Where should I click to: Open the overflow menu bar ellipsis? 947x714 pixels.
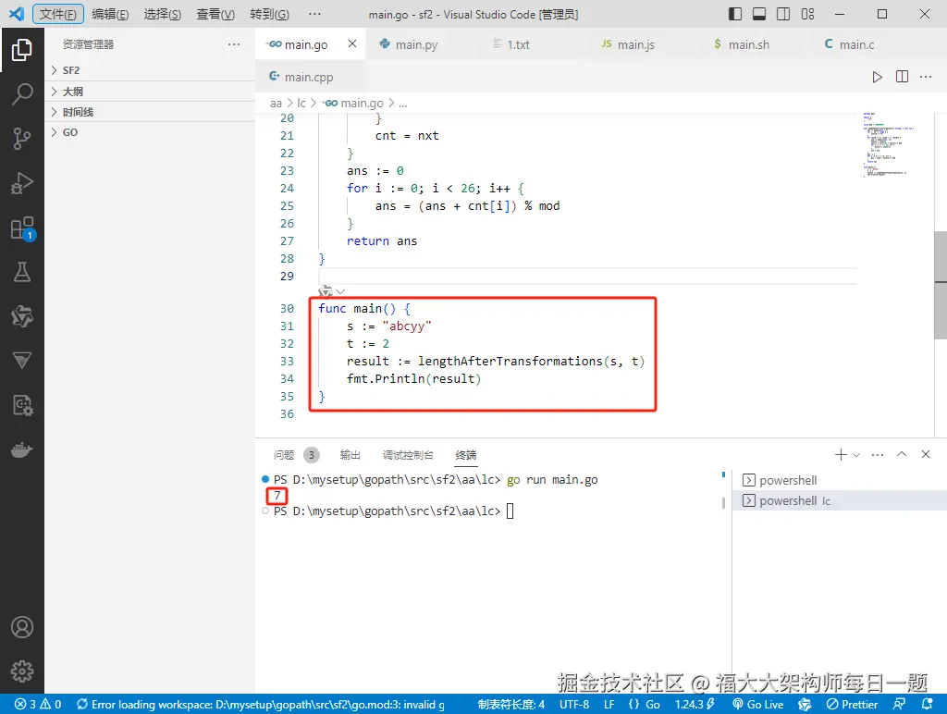pyautogui.click(x=314, y=14)
